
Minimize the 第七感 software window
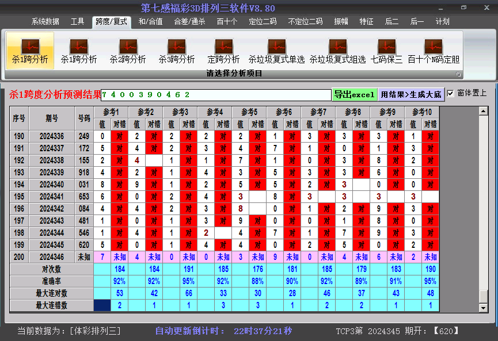(x=440, y=8)
